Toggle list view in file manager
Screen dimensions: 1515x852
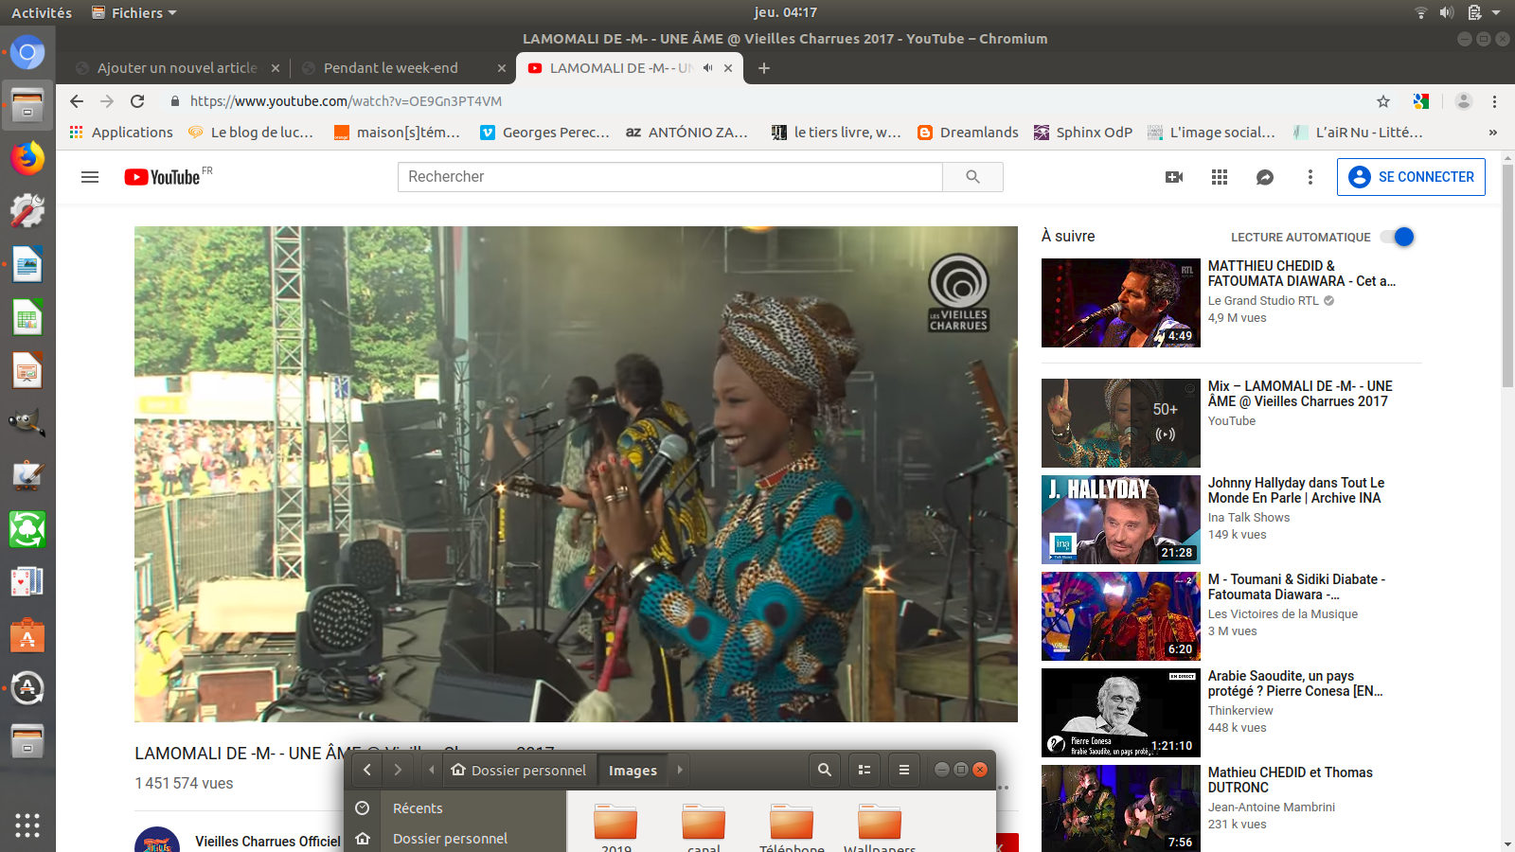pos(864,770)
